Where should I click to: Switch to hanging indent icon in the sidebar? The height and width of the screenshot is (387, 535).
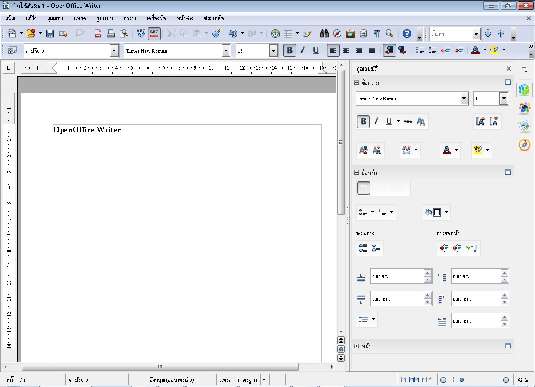(x=471, y=248)
